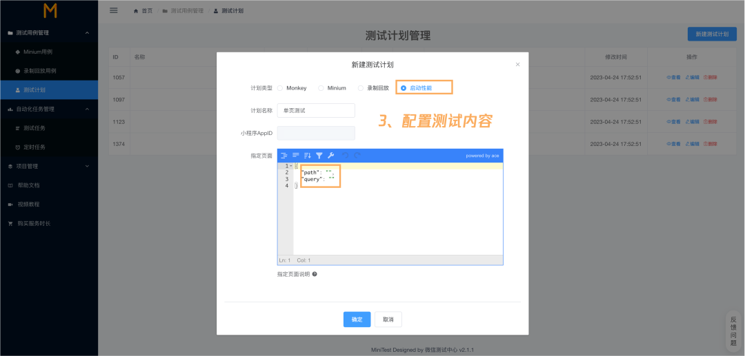Open Minium用例 in the sidebar

click(x=49, y=52)
